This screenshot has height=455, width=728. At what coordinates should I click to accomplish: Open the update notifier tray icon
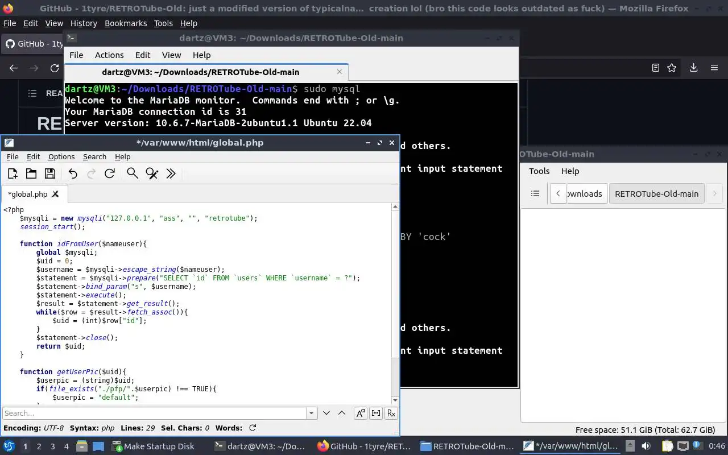coord(697,446)
